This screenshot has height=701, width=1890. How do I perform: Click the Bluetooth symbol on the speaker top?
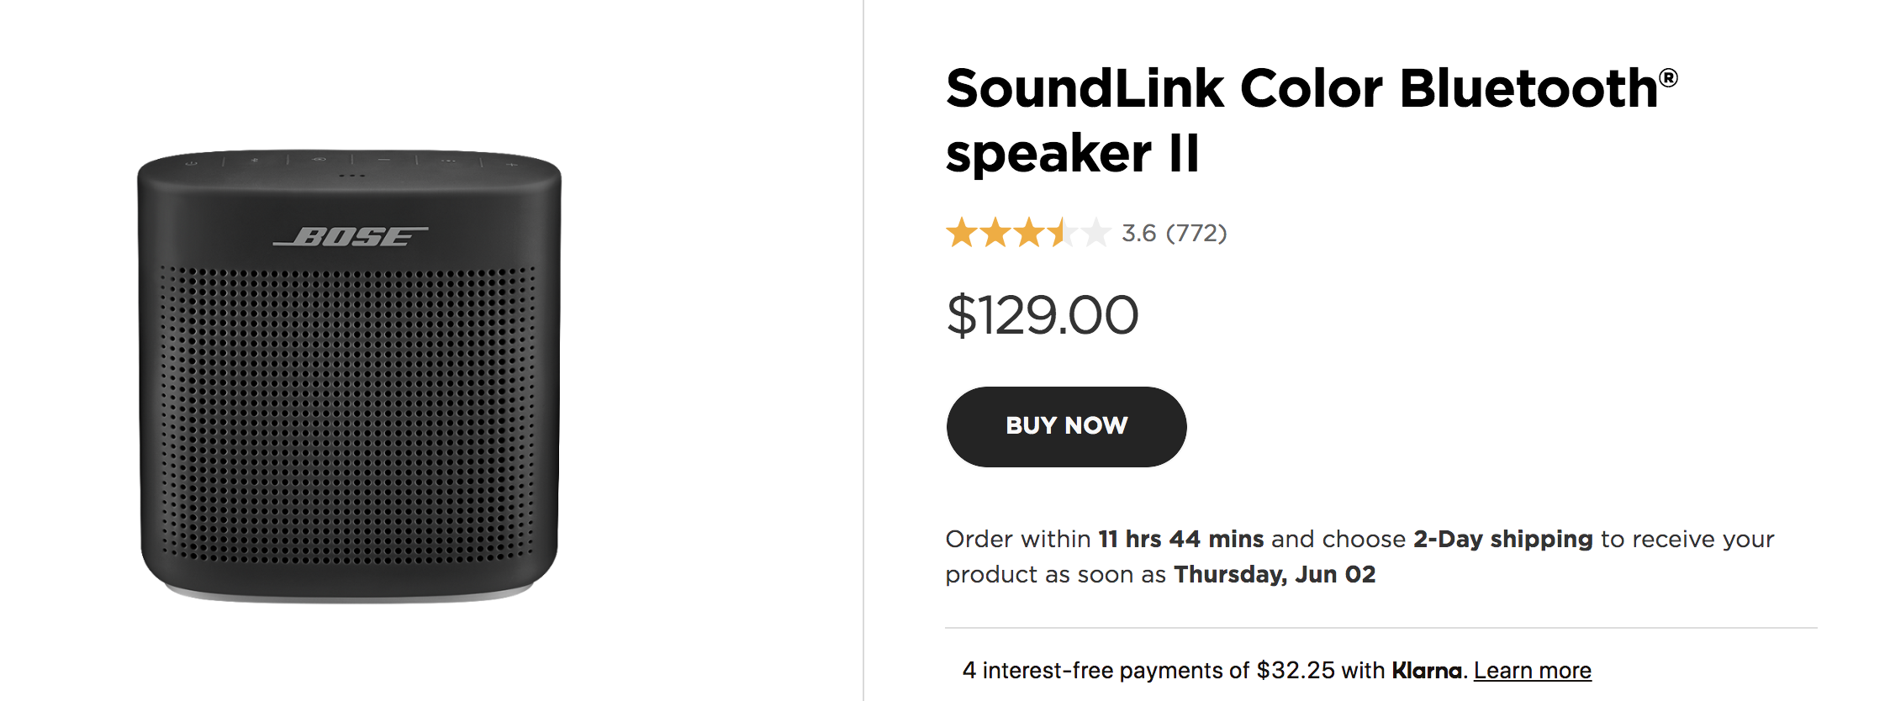[x=255, y=161]
